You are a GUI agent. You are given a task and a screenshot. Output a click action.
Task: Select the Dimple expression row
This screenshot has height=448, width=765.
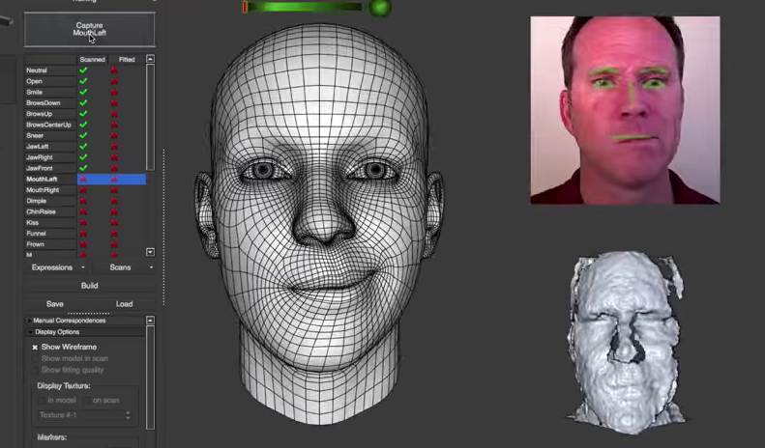click(x=85, y=201)
